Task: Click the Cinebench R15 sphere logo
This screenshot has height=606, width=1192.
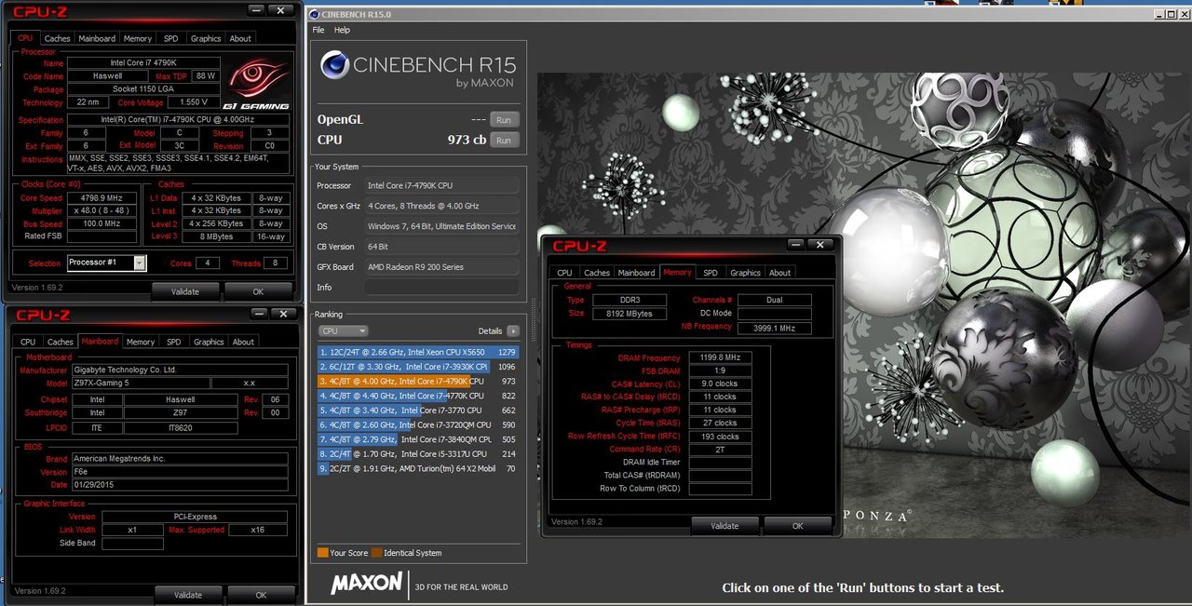Action: pyautogui.click(x=334, y=65)
